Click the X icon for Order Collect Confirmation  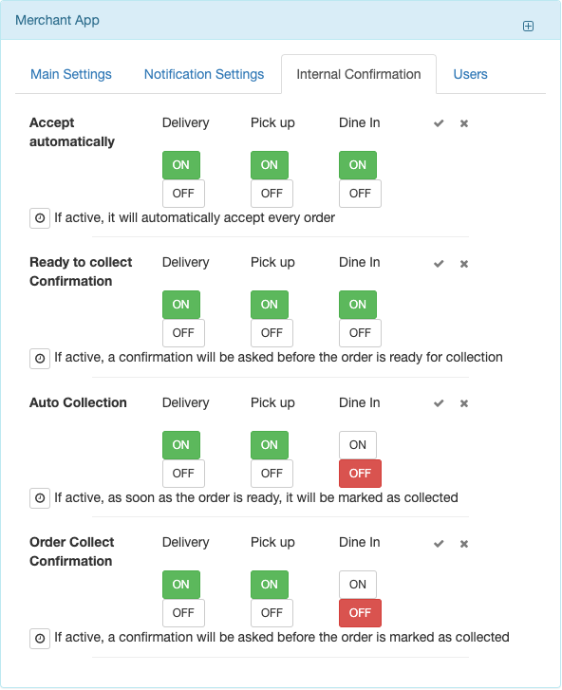point(464,544)
